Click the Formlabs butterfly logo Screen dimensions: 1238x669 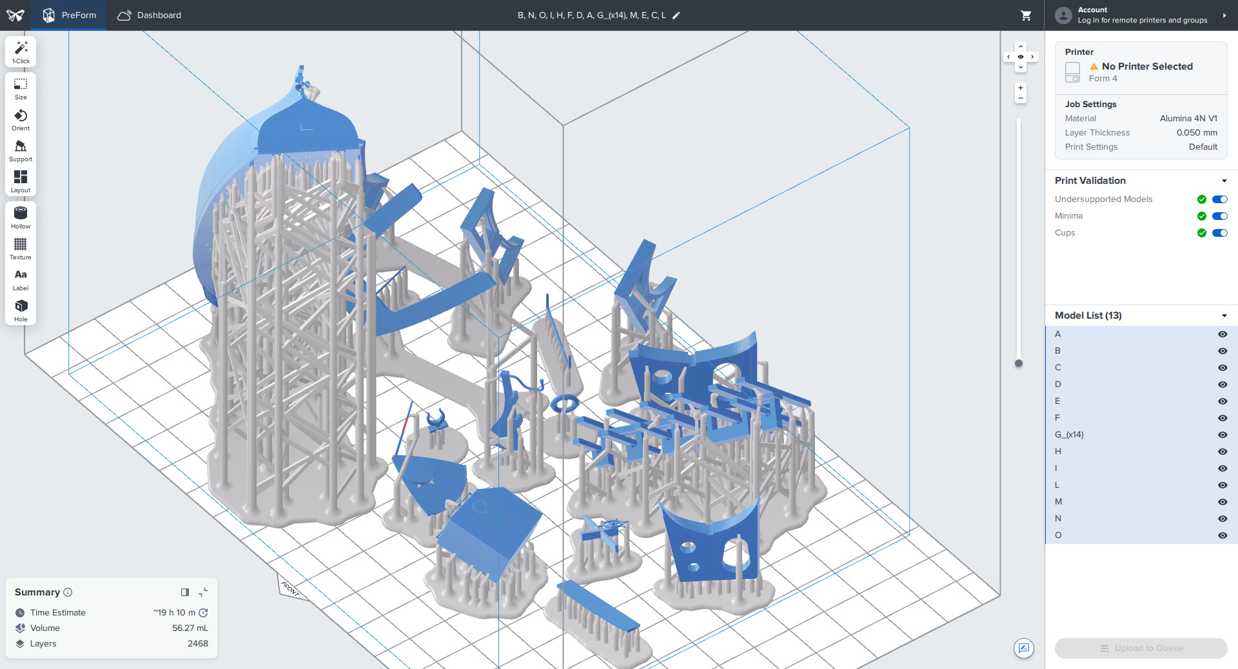(15, 15)
